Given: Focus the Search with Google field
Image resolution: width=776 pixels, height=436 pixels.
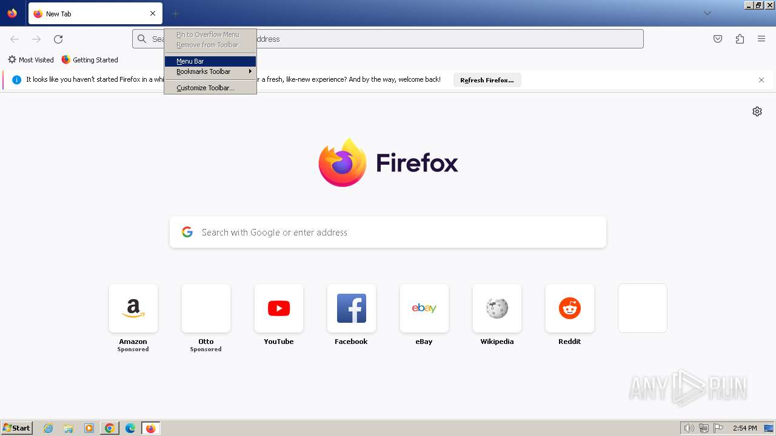Looking at the screenshot, I should (388, 232).
